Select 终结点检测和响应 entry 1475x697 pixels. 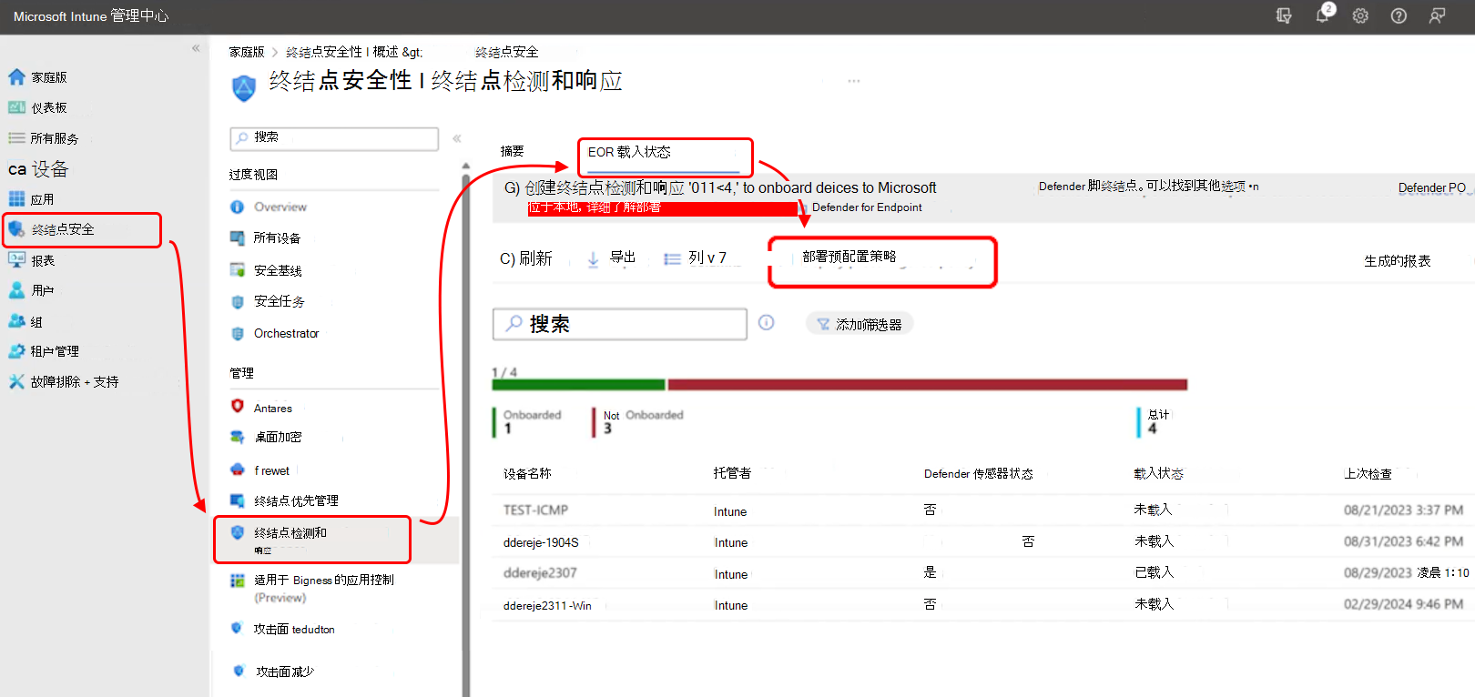[312, 540]
